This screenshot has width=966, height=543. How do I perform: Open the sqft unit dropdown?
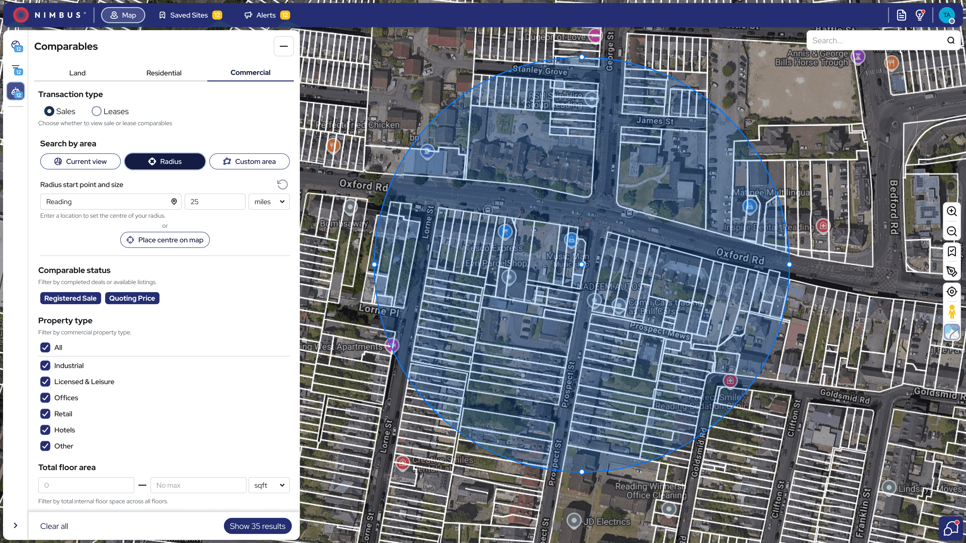[269, 485]
